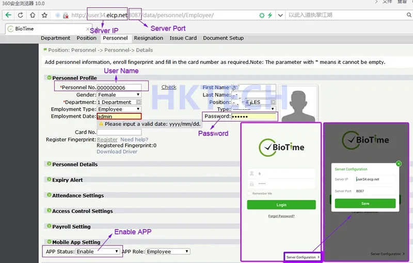This screenshot has width=413, height=263.
Task: Click the employee photo placeholder
Action: [x=298, y=104]
